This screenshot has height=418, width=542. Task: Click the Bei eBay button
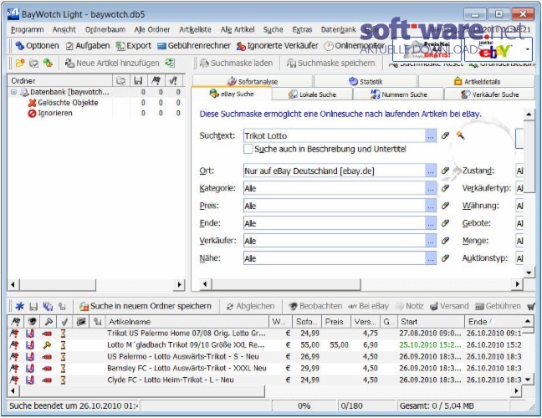369,306
